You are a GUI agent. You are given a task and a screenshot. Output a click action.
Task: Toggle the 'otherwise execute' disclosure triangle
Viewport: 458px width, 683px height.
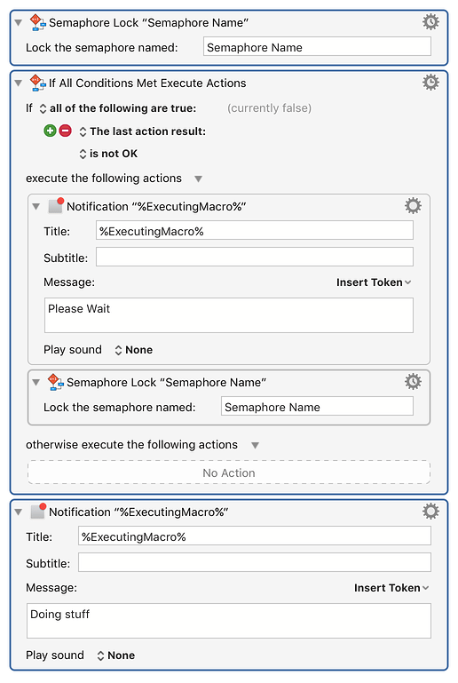pos(255,445)
